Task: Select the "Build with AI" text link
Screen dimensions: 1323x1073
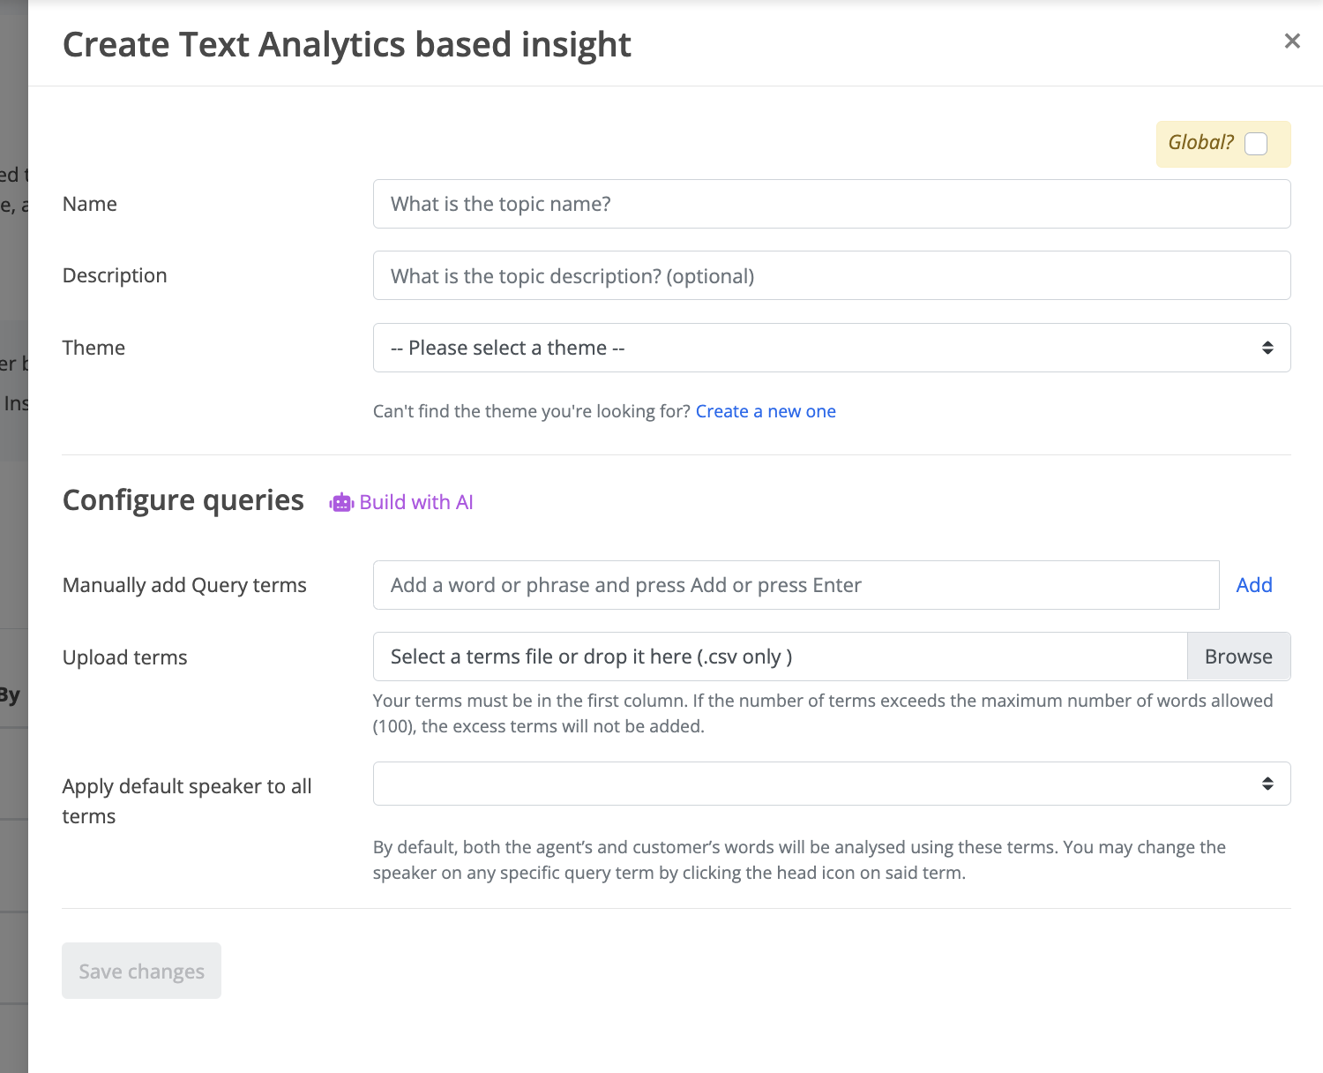Action: (416, 502)
